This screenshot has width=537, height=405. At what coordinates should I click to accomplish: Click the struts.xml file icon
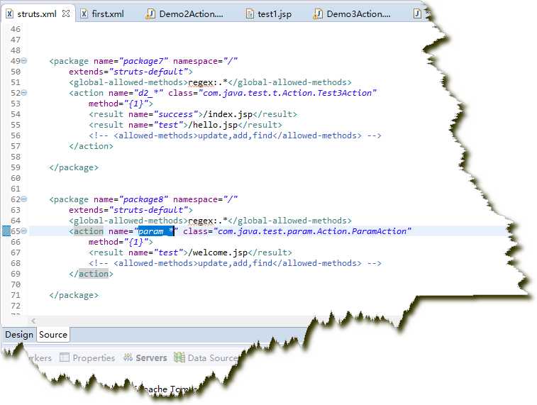[10, 13]
